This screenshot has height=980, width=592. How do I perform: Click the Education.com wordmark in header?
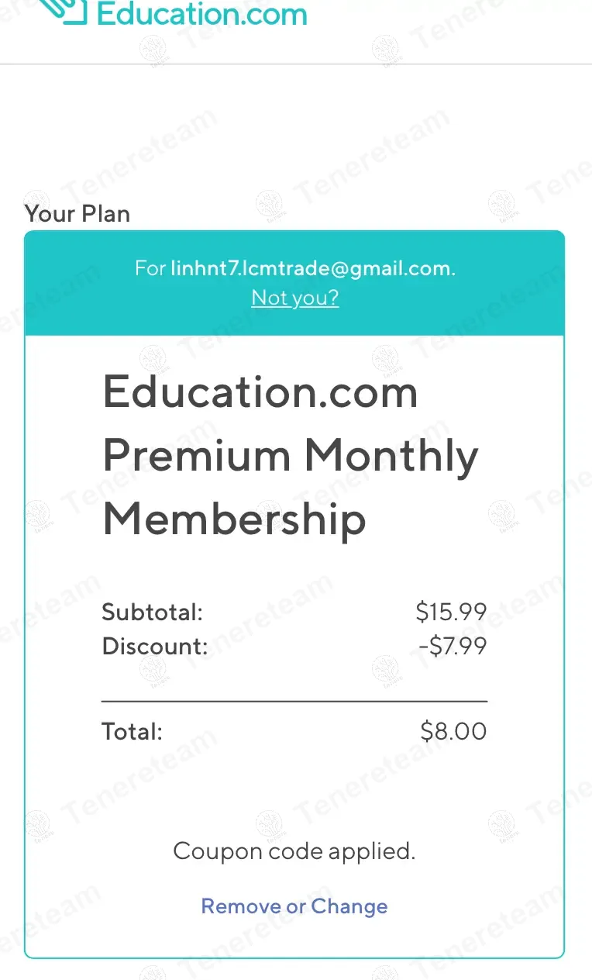point(201,14)
